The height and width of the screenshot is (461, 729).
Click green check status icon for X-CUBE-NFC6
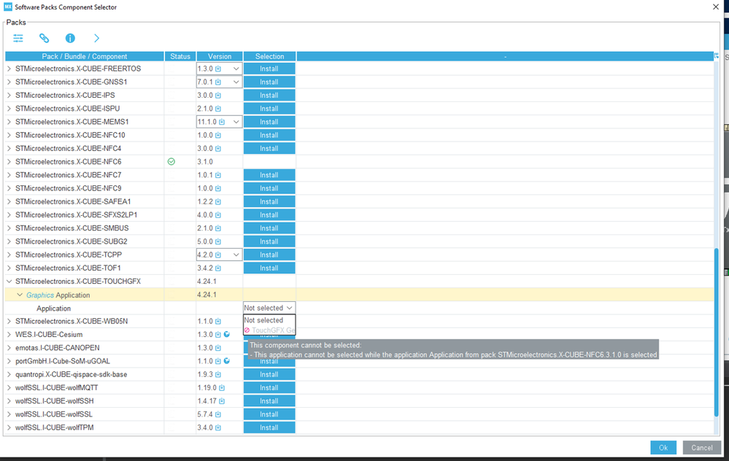[171, 162]
